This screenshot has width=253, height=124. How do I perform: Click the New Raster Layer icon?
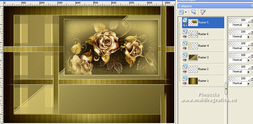click(181, 12)
